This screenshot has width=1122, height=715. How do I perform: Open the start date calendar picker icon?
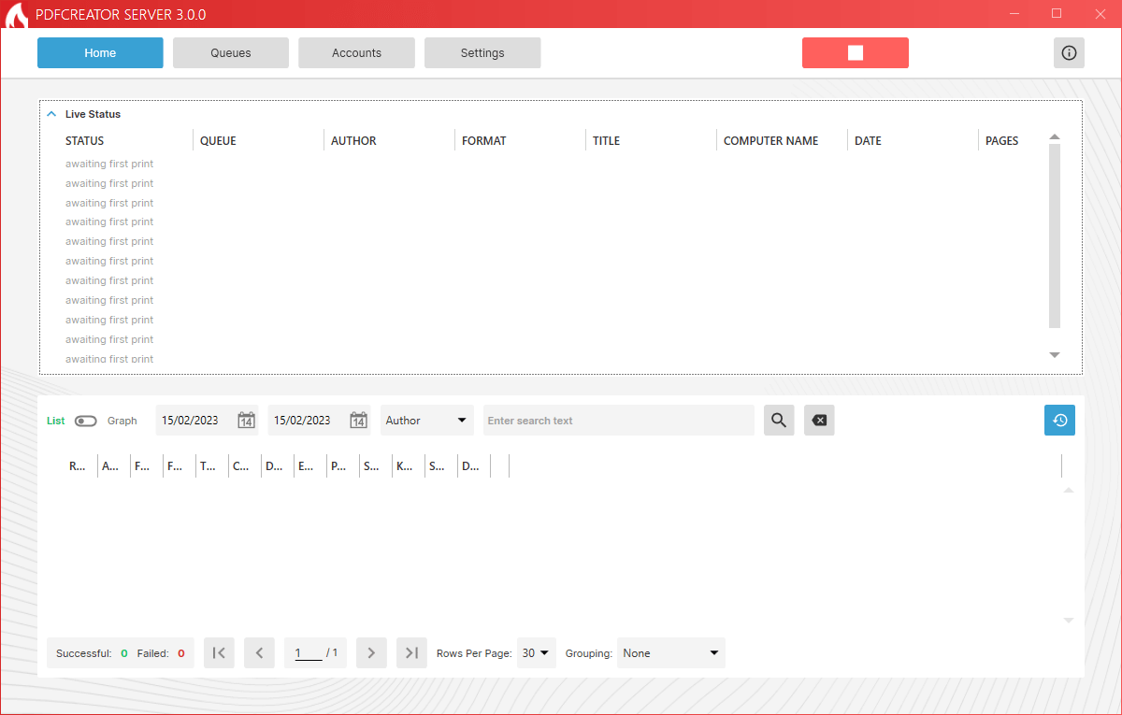tap(246, 421)
